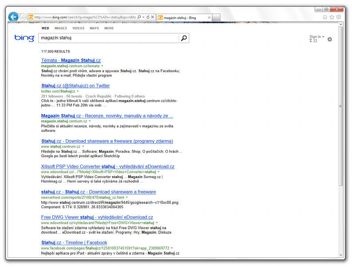Select the 'magazín stahuj - Bing' tab
The height and width of the screenshot is (267, 352).
click(x=184, y=17)
